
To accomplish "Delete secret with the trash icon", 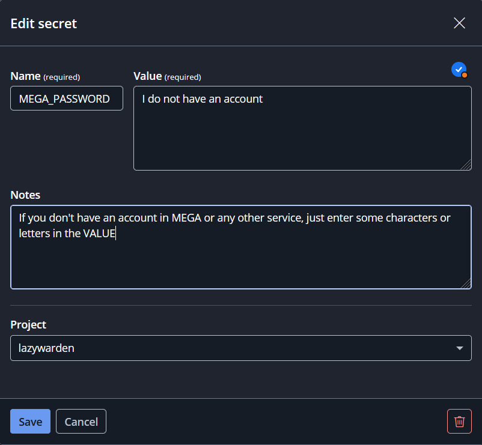I will [459, 421].
